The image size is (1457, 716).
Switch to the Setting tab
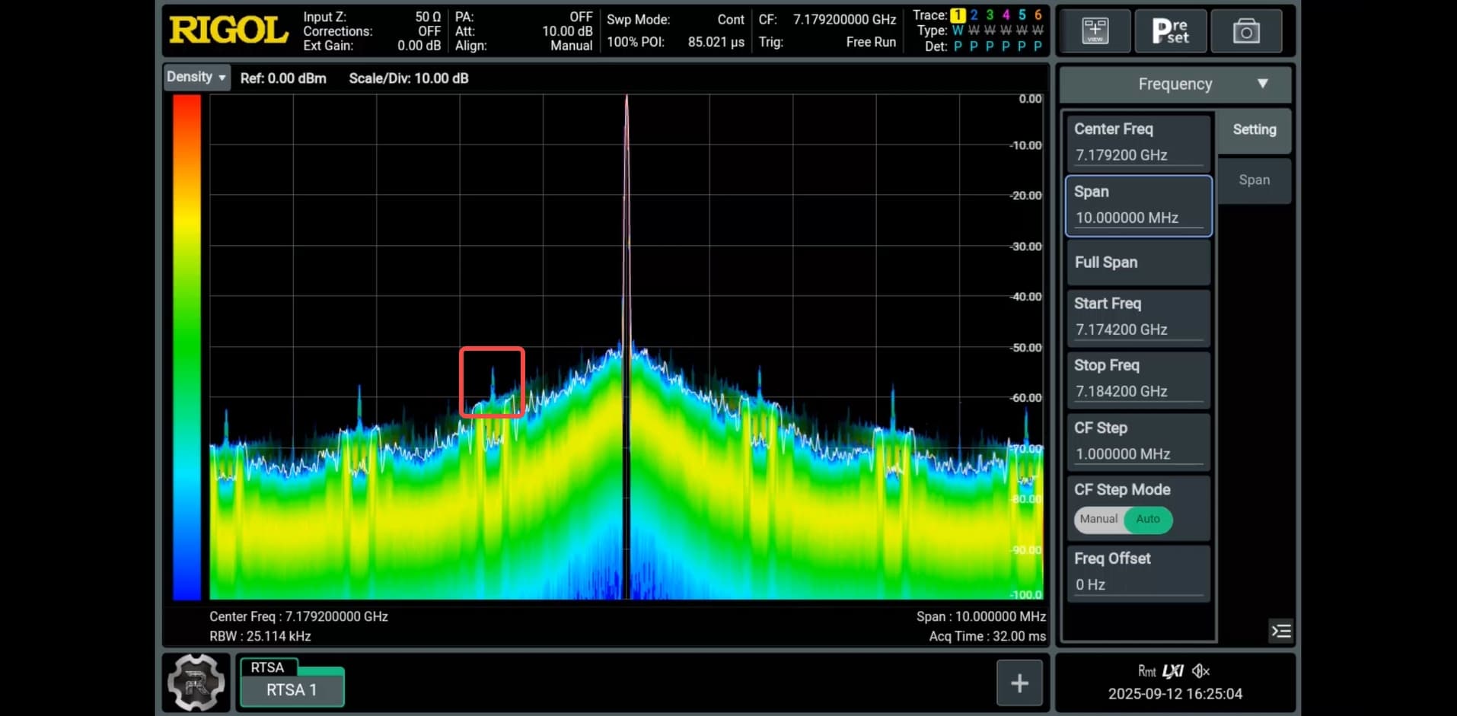coord(1254,130)
